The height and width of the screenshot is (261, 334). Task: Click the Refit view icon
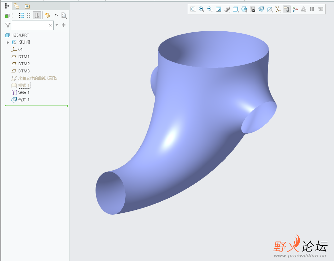[x=193, y=9]
